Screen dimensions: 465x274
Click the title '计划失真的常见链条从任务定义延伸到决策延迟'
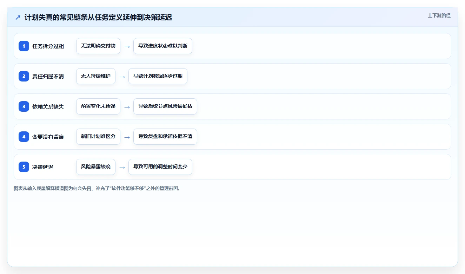coord(98,18)
